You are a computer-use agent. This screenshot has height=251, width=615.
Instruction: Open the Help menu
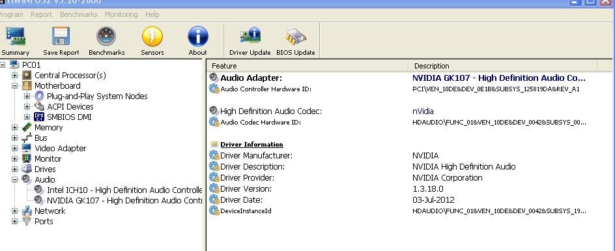(152, 14)
